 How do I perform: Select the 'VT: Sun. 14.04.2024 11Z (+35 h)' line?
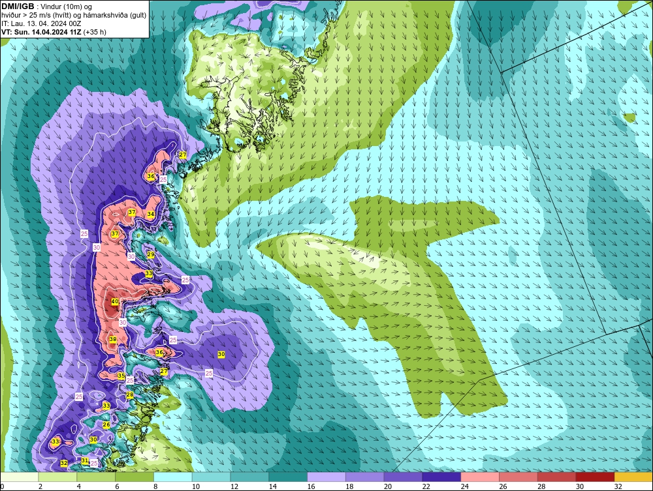(x=54, y=32)
